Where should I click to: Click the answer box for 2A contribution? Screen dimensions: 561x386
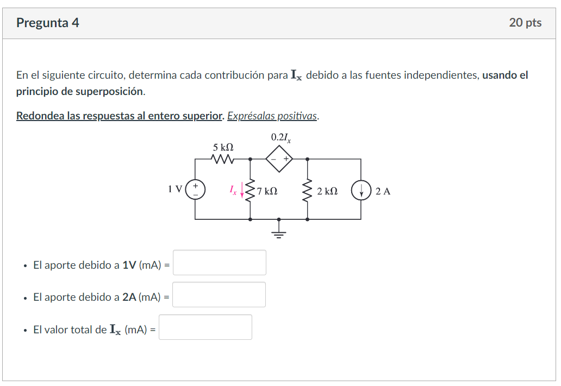pos(219,294)
